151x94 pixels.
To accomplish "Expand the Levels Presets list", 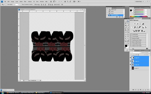I will click(131, 34).
